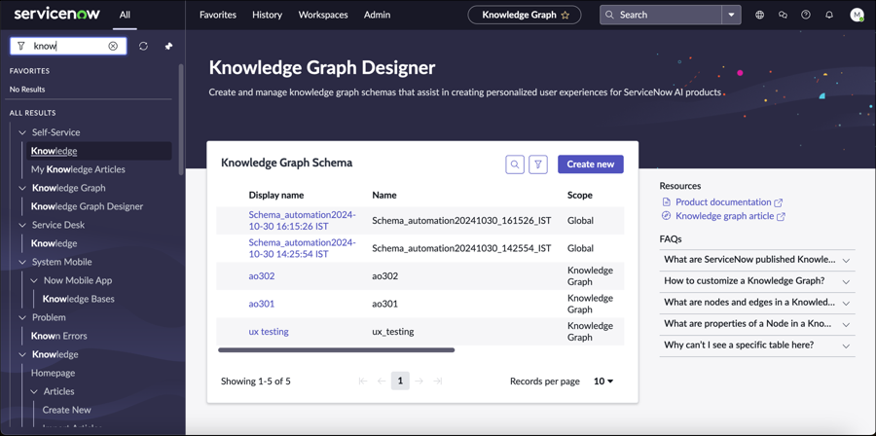Open the sidebar discussions chat icon
The width and height of the screenshot is (876, 436).
click(x=783, y=15)
